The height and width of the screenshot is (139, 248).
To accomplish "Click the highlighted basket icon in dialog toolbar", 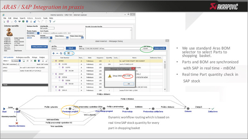I will tap(69, 53).
